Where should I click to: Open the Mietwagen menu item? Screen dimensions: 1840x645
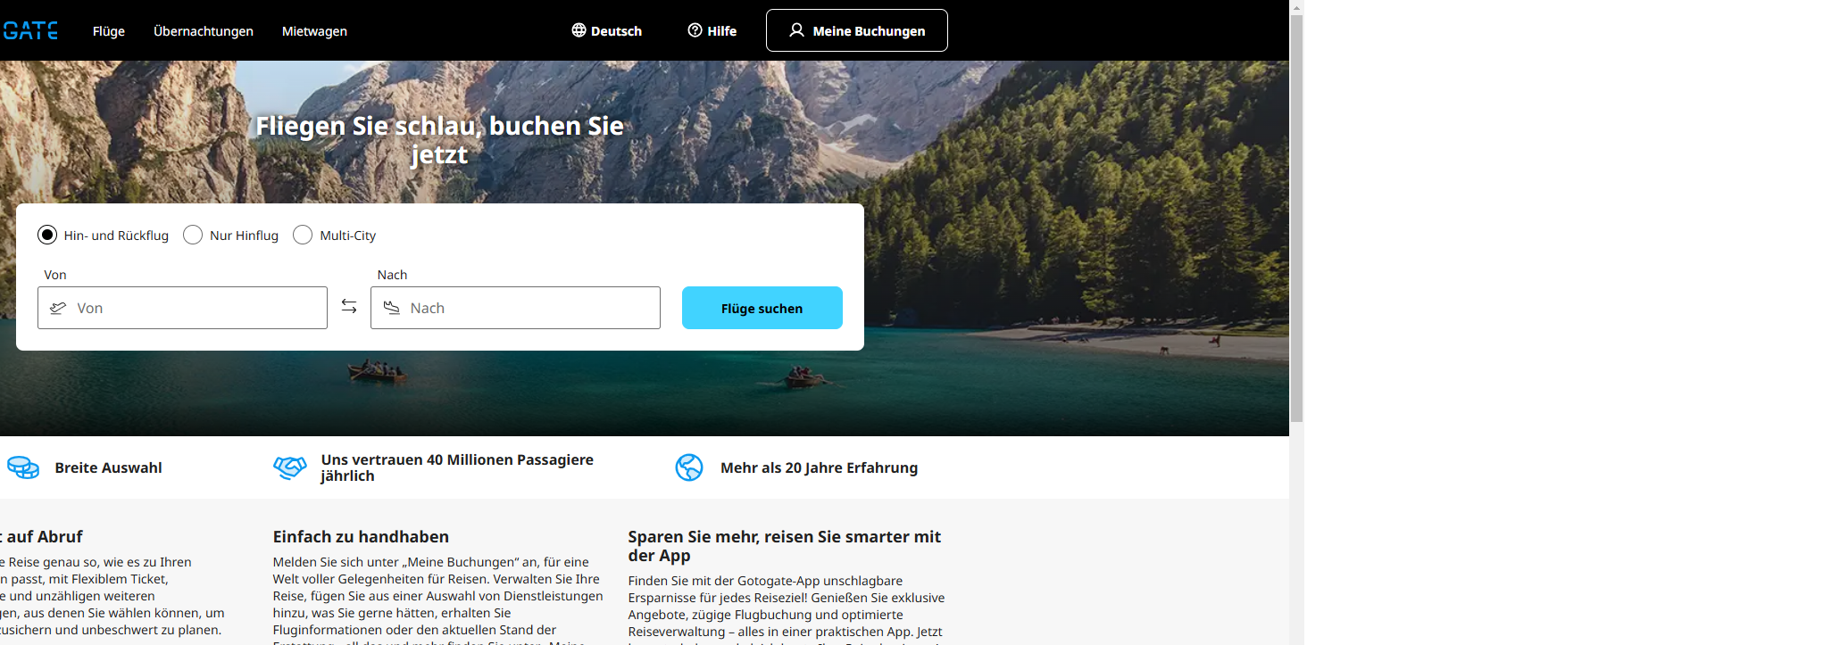pos(314,31)
